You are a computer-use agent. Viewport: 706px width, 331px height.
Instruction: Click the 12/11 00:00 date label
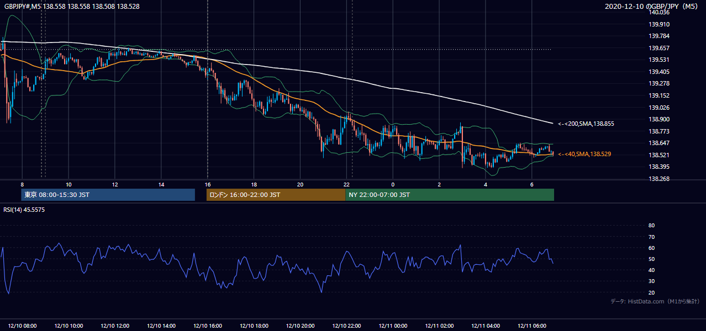click(393, 326)
